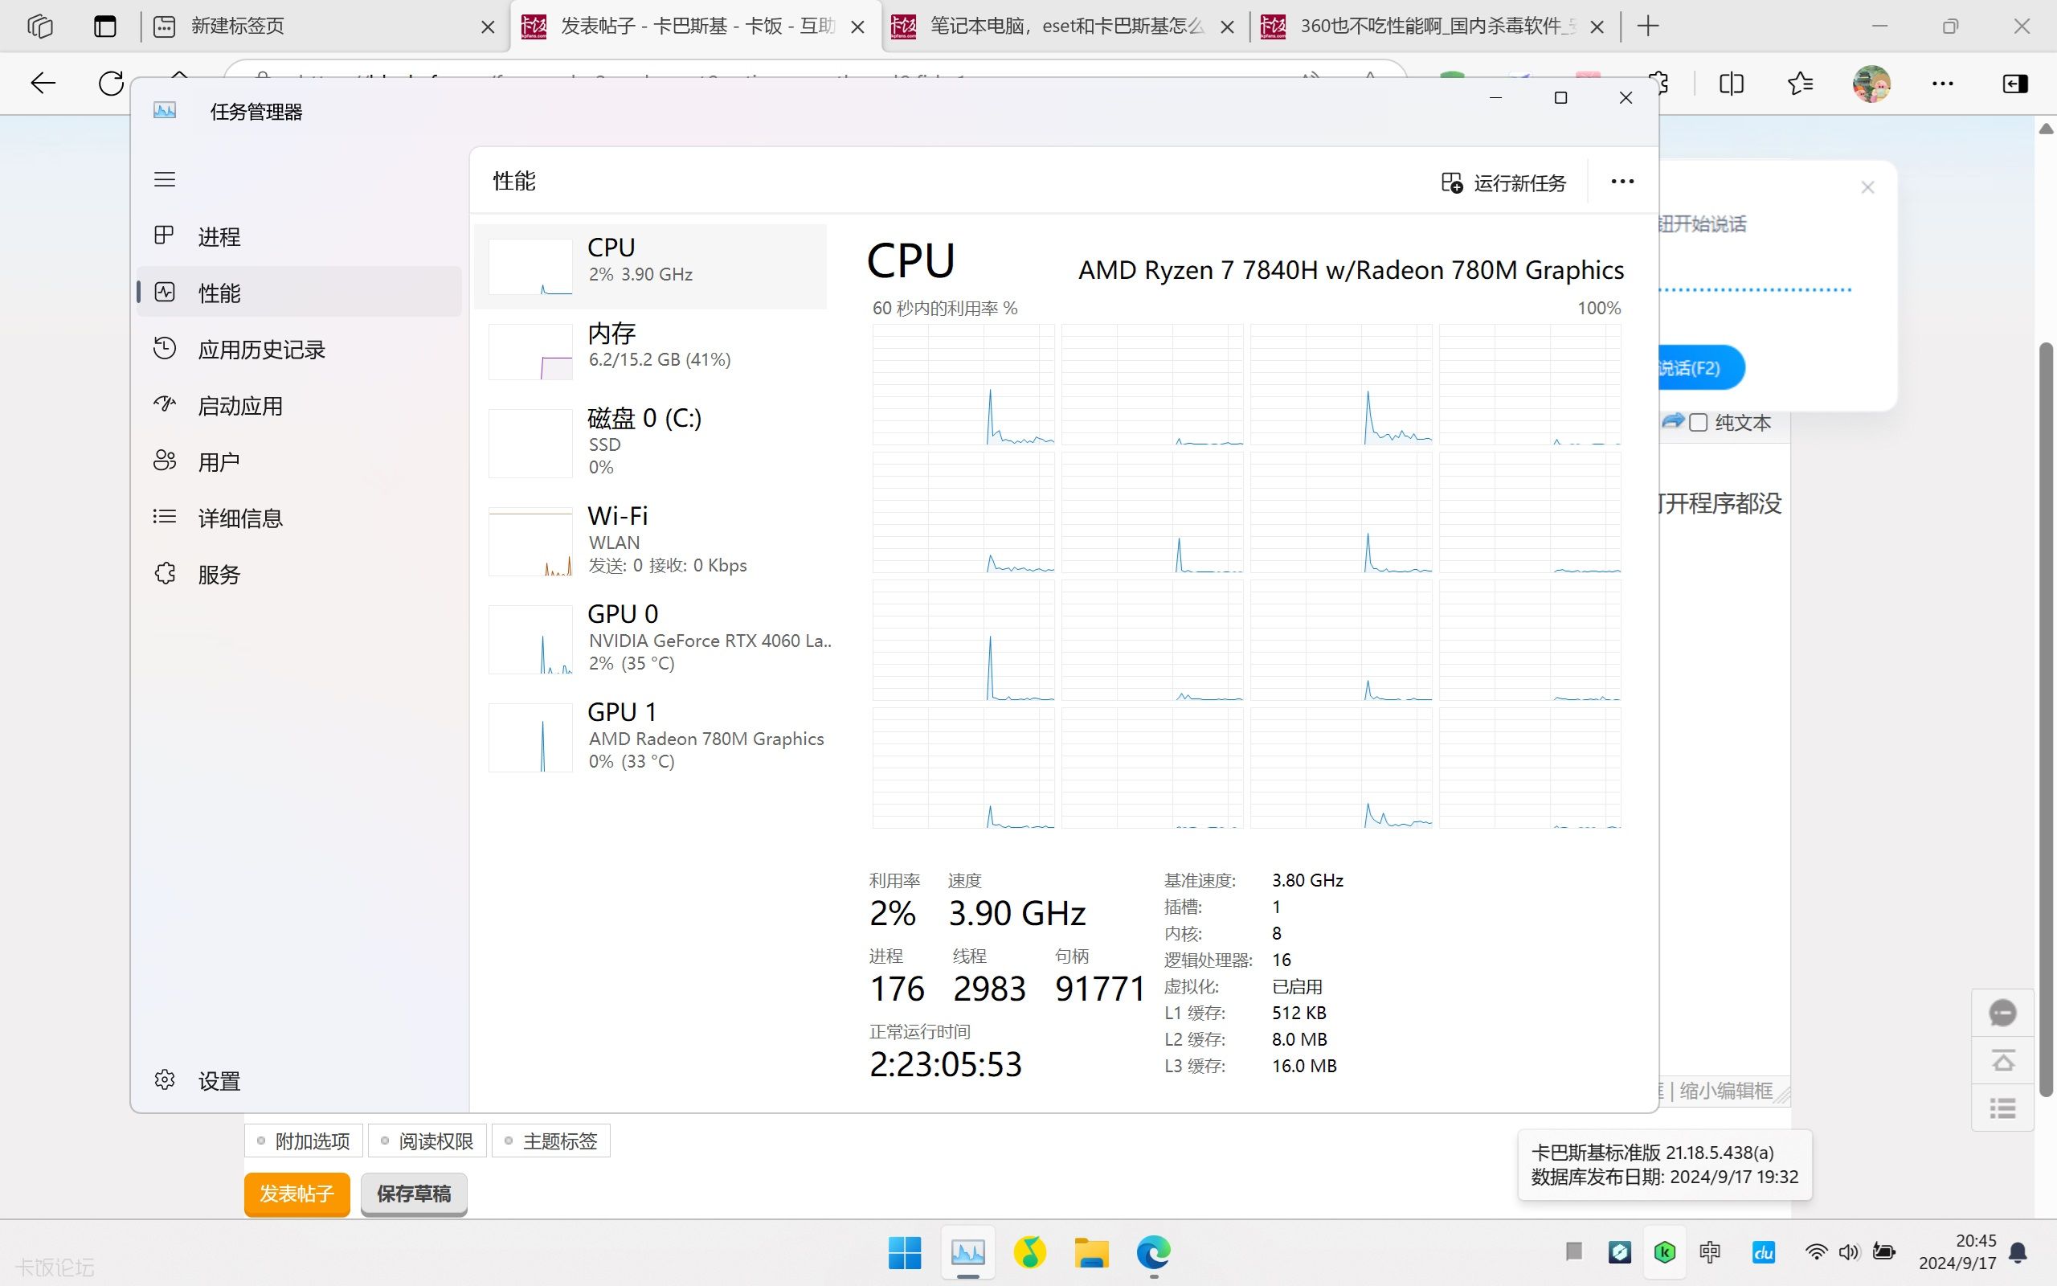Click the browser page vertical scrollbar
The height and width of the screenshot is (1286, 2057).
point(2046,719)
